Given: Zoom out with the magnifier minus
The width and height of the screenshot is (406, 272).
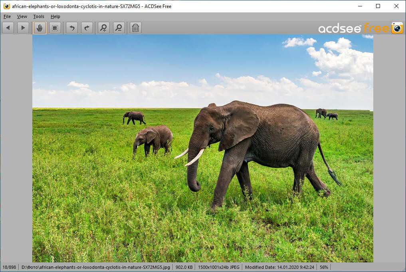Looking at the screenshot, I should [119, 28].
